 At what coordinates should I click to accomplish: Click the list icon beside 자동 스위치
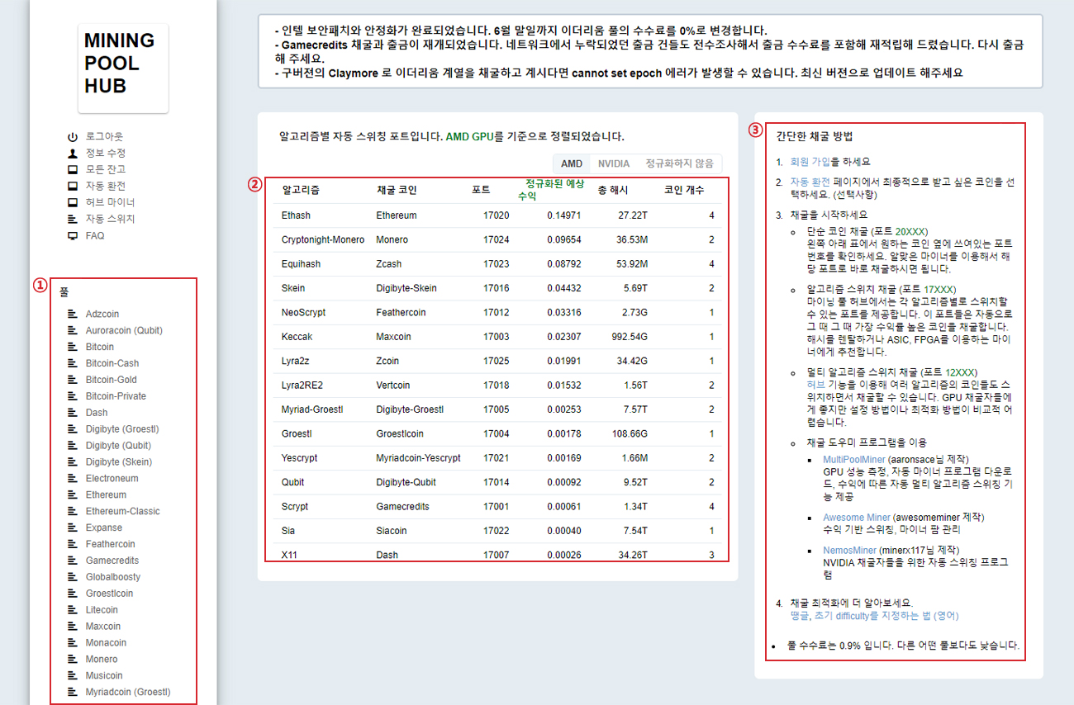[x=73, y=219]
